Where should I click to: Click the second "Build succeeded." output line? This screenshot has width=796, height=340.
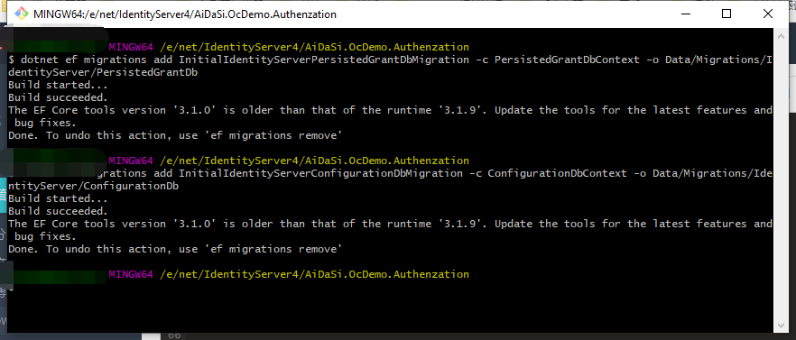pos(58,211)
